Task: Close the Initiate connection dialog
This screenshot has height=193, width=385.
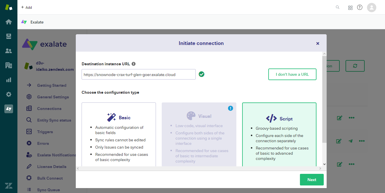Action: coord(318,43)
